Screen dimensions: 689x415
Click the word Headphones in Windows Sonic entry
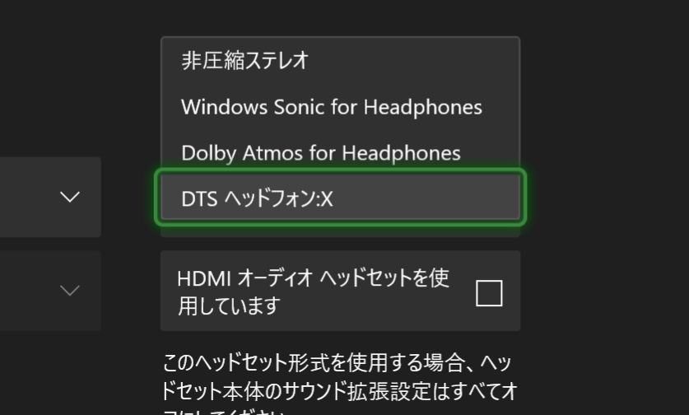coord(423,107)
